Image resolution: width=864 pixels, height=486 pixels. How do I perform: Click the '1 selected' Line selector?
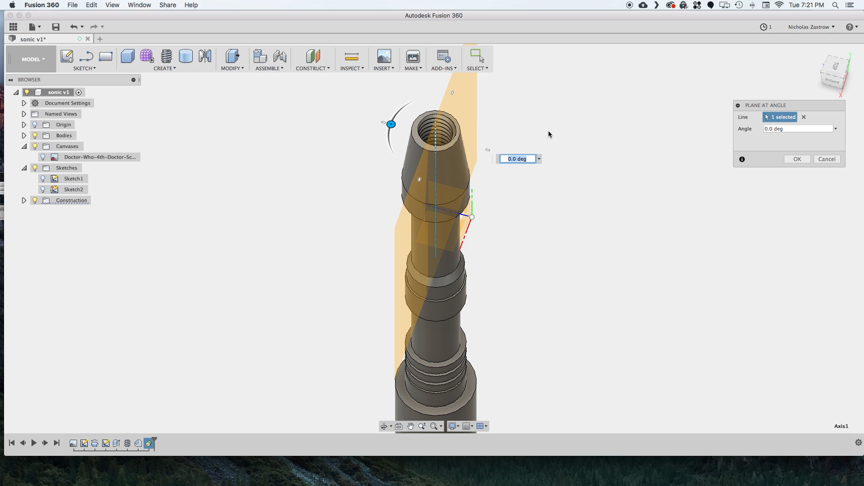point(780,117)
